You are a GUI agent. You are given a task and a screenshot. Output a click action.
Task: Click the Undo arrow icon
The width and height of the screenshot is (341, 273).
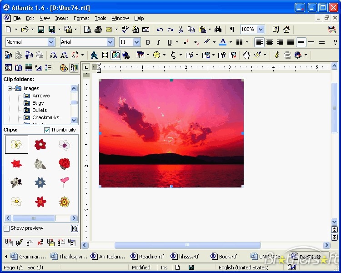coord(160,30)
